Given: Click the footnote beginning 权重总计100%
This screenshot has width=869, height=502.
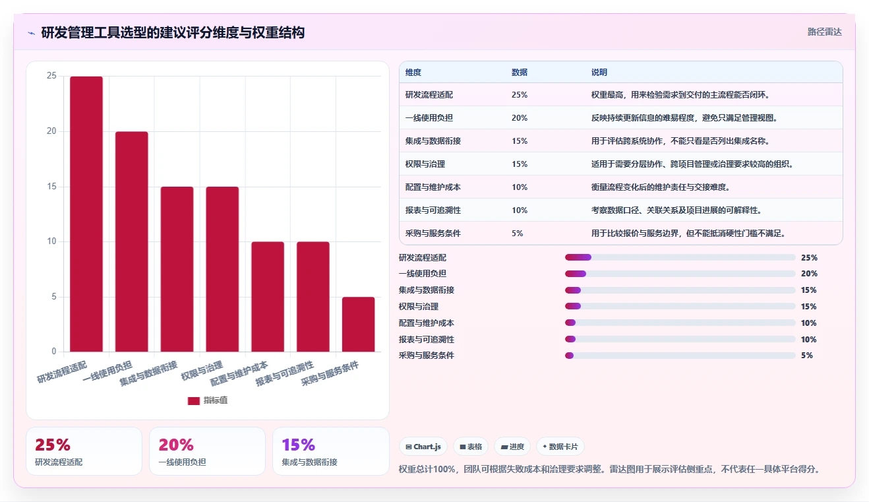Looking at the screenshot, I should [610, 470].
